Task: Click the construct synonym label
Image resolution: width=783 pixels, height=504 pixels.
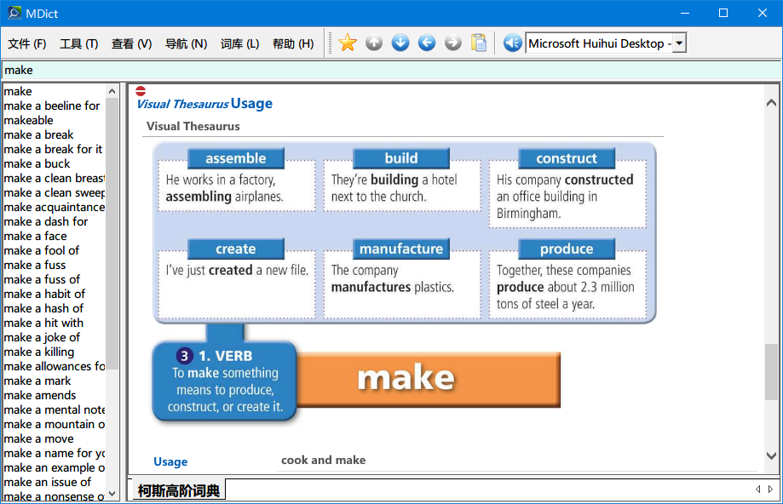Action: point(567,158)
